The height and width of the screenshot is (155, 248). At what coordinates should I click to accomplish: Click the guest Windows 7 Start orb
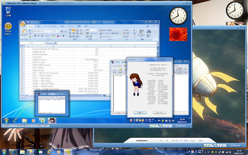[x=6, y=120]
